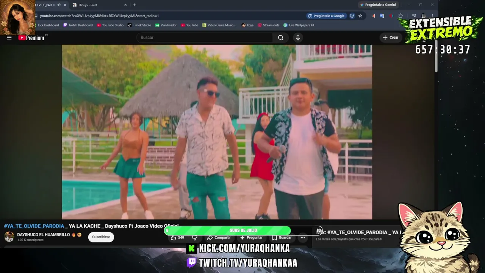Open the TikTok Studio bookmark
Viewport: 485px width, 273px height.
[x=139, y=25]
